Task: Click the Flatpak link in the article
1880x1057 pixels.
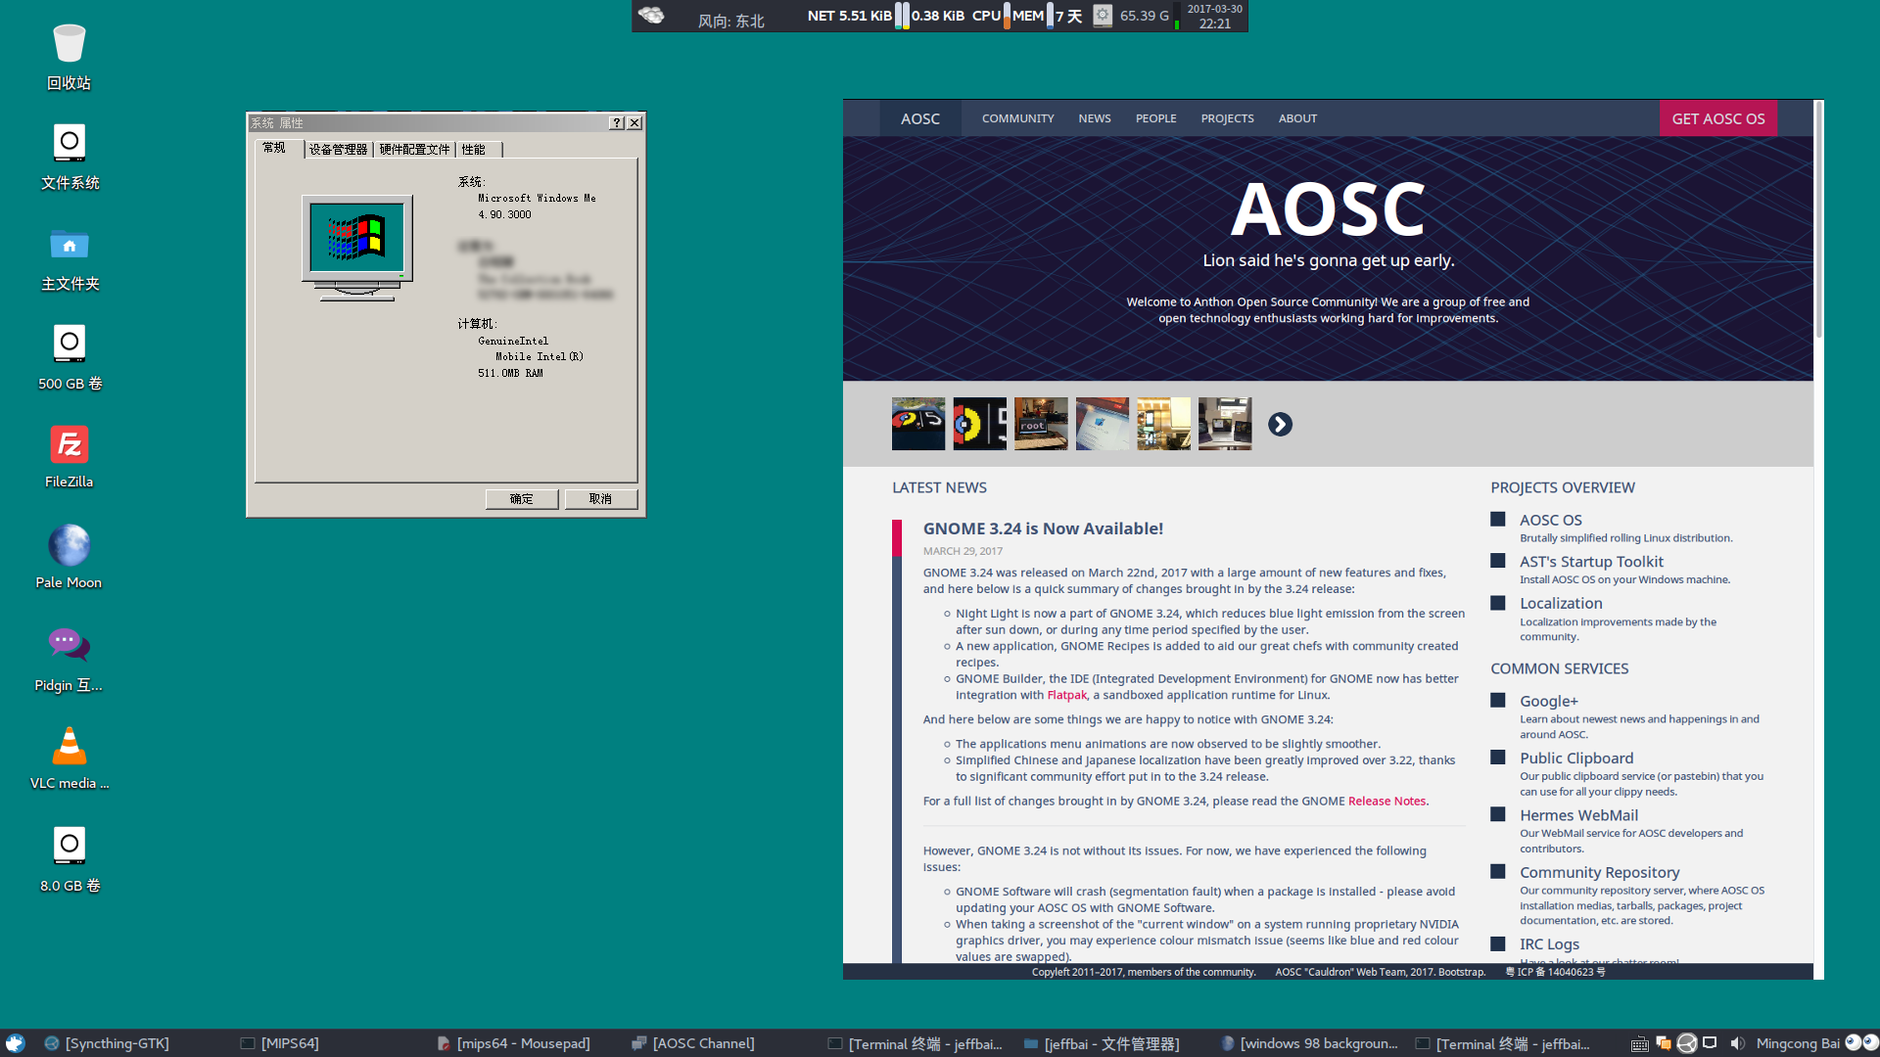Action: pyautogui.click(x=1066, y=695)
